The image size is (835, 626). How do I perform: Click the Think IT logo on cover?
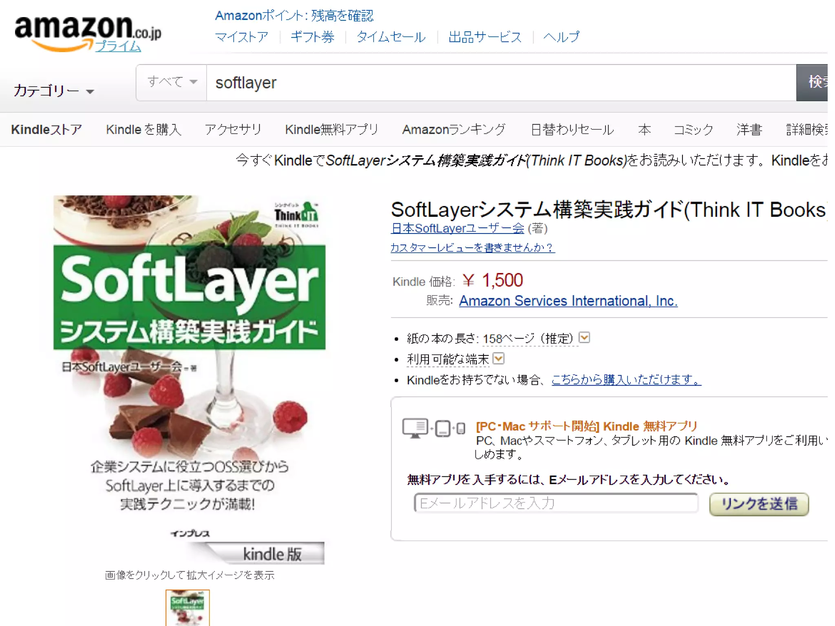296,214
